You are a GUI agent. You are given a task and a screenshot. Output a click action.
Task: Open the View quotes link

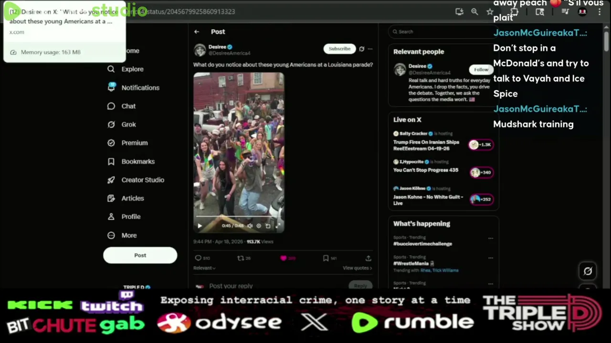357,268
